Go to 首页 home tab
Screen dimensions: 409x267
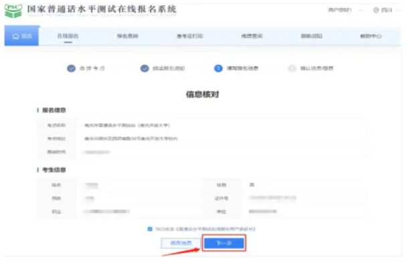[x=21, y=36]
